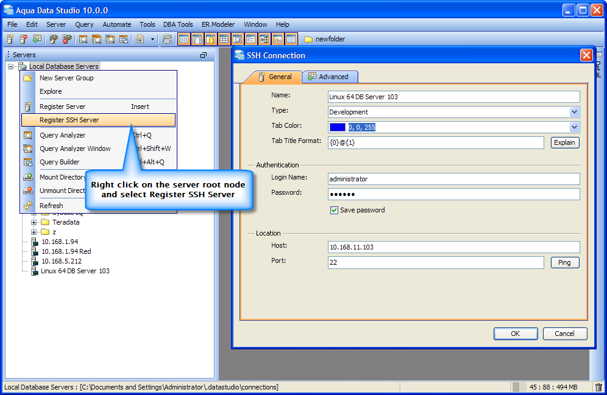607x395 pixels.
Task: Click the Query Builder toolbar icon
Action: tap(124, 39)
